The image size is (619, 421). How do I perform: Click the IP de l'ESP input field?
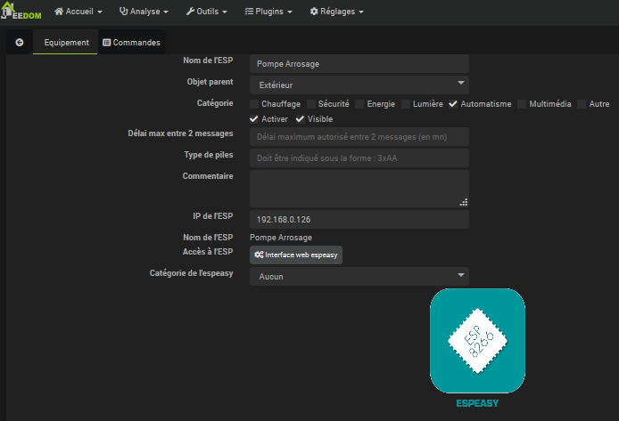[359, 219]
